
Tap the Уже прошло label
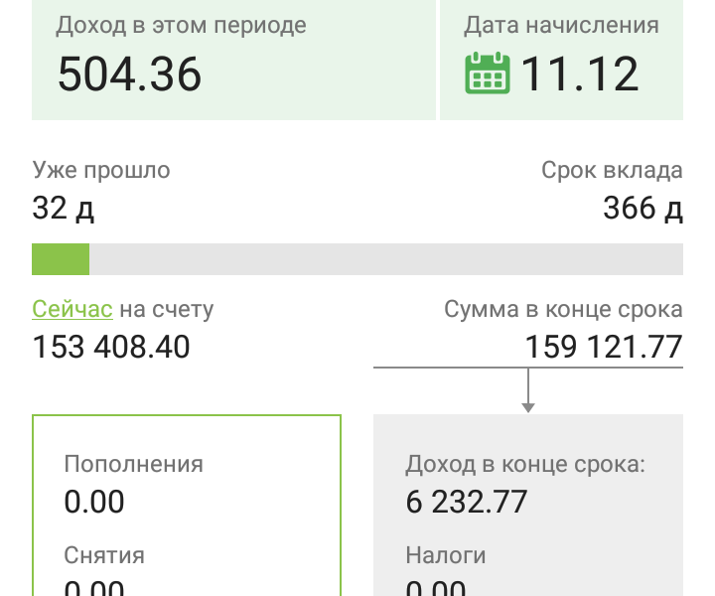[101, 170]
